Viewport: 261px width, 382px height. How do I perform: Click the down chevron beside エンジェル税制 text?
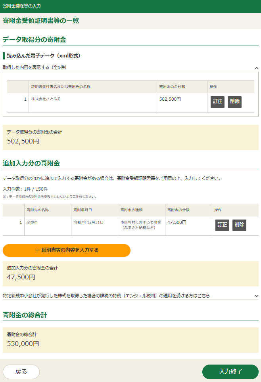tap(256, 296)
